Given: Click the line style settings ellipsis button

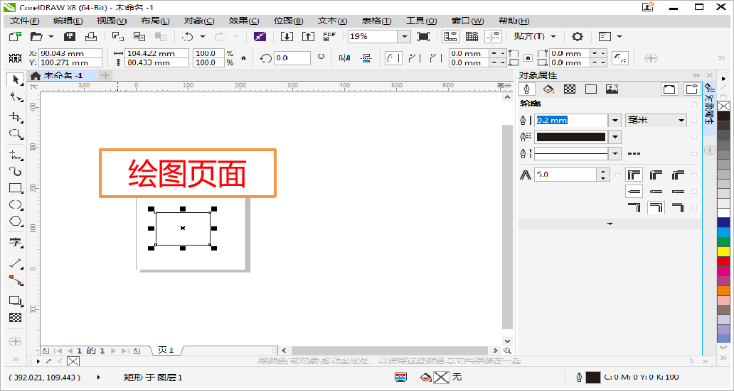Looking at the screenshot, I should click(x=634, y=153).
